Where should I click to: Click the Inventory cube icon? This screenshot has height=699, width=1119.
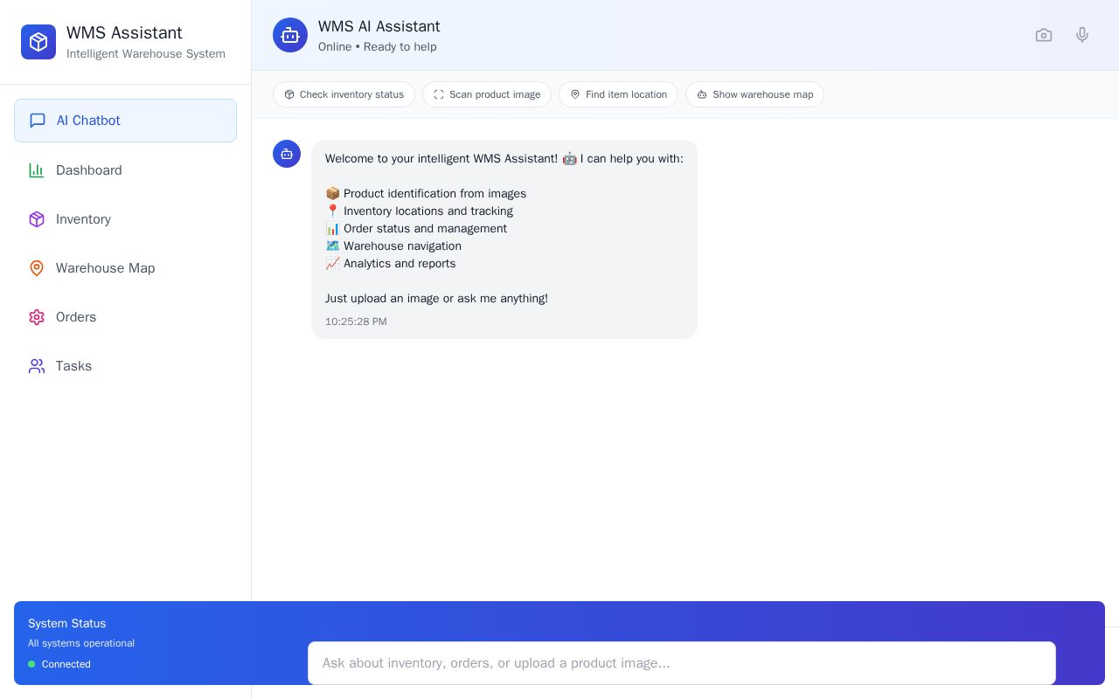coord(37,219)
